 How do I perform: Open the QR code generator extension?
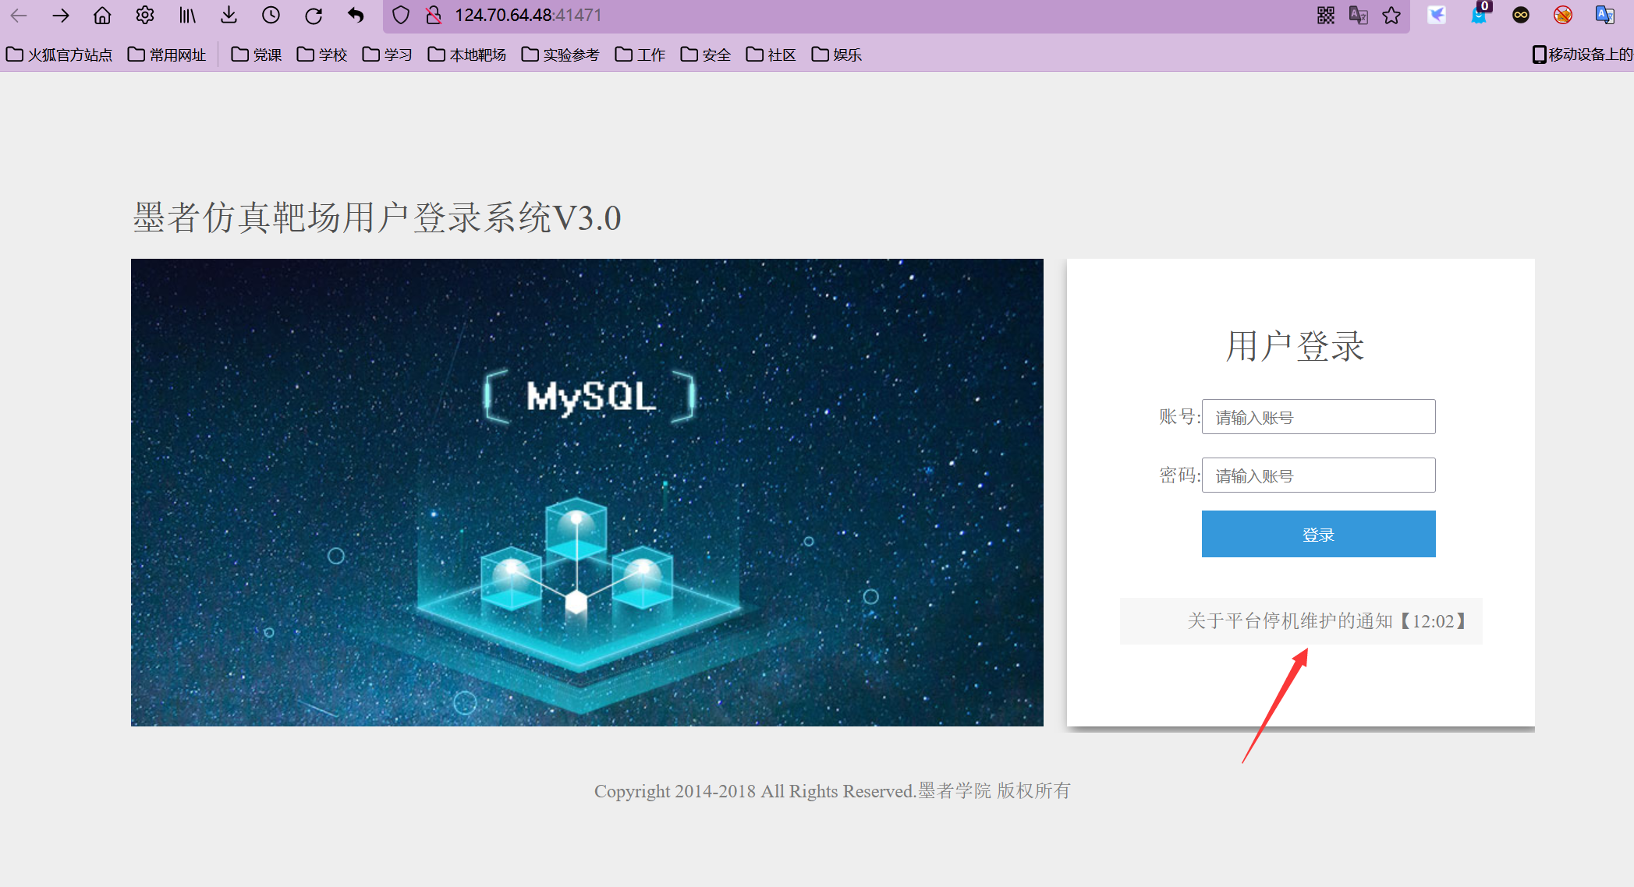pos(1326,15)
